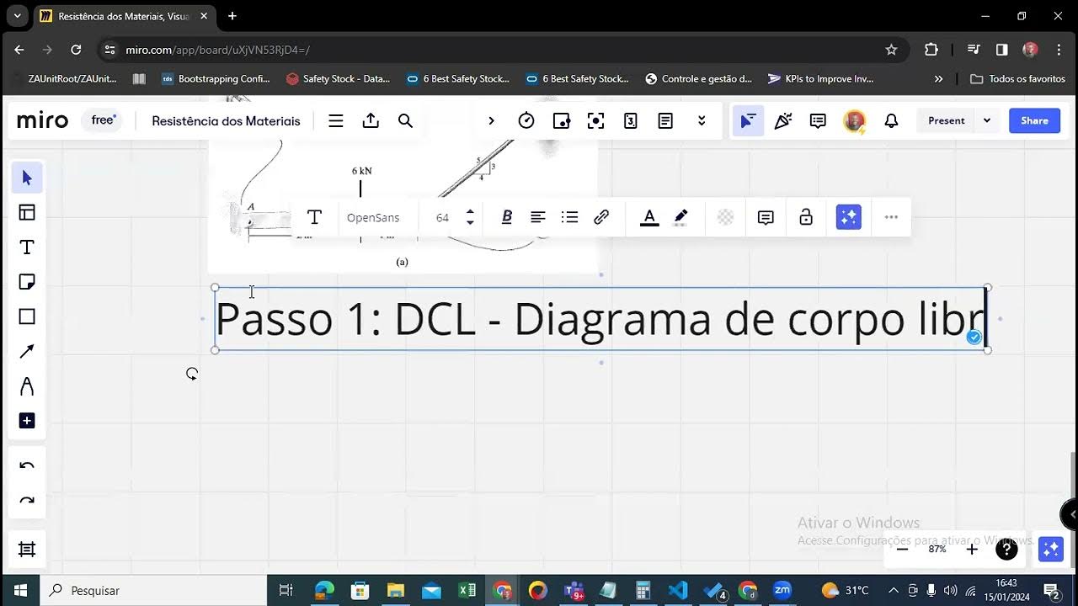Open the timer icon in top toolbar

point(526,120)
